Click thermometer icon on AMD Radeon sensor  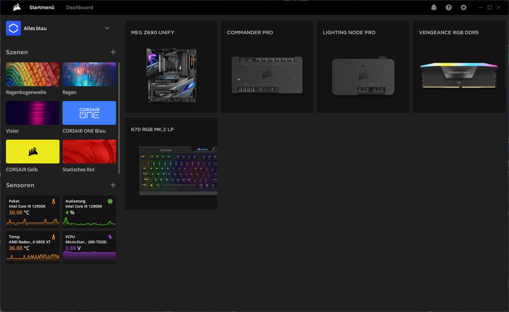(54, 237)
